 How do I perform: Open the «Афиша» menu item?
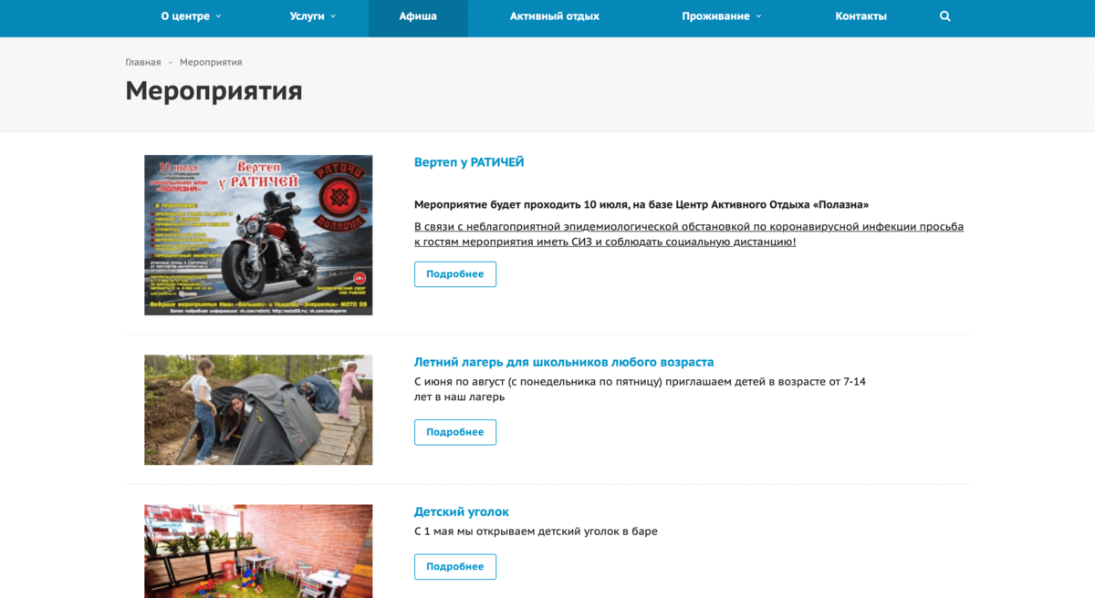[x=418, y=16]
